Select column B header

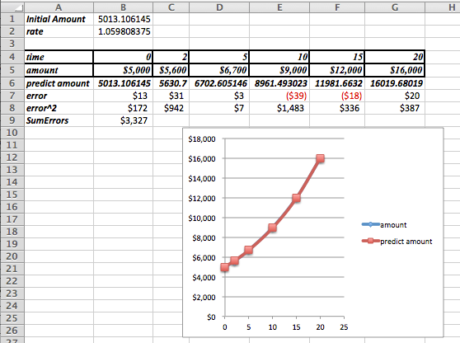pyautogui.click(x=123, y=7)
